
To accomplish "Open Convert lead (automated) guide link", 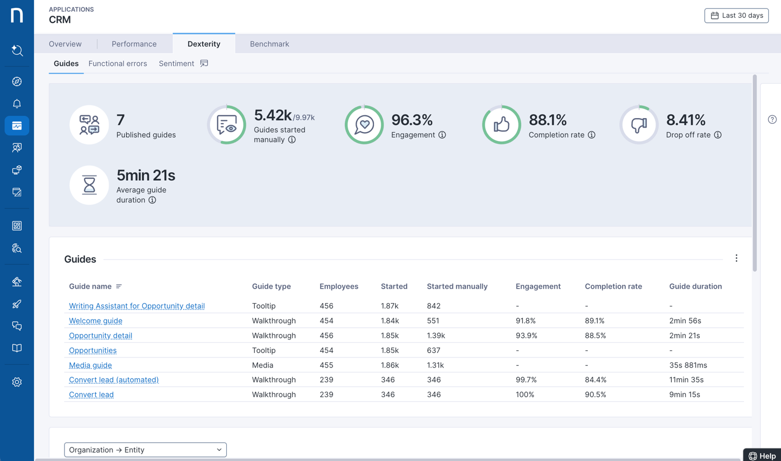I will (x=114, y=380).
